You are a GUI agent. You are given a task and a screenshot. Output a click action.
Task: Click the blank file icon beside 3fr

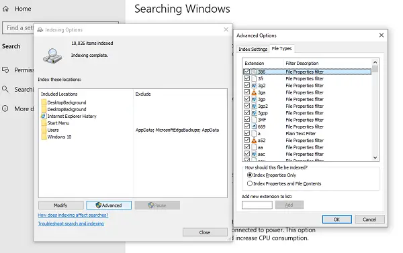click(254, 78)
